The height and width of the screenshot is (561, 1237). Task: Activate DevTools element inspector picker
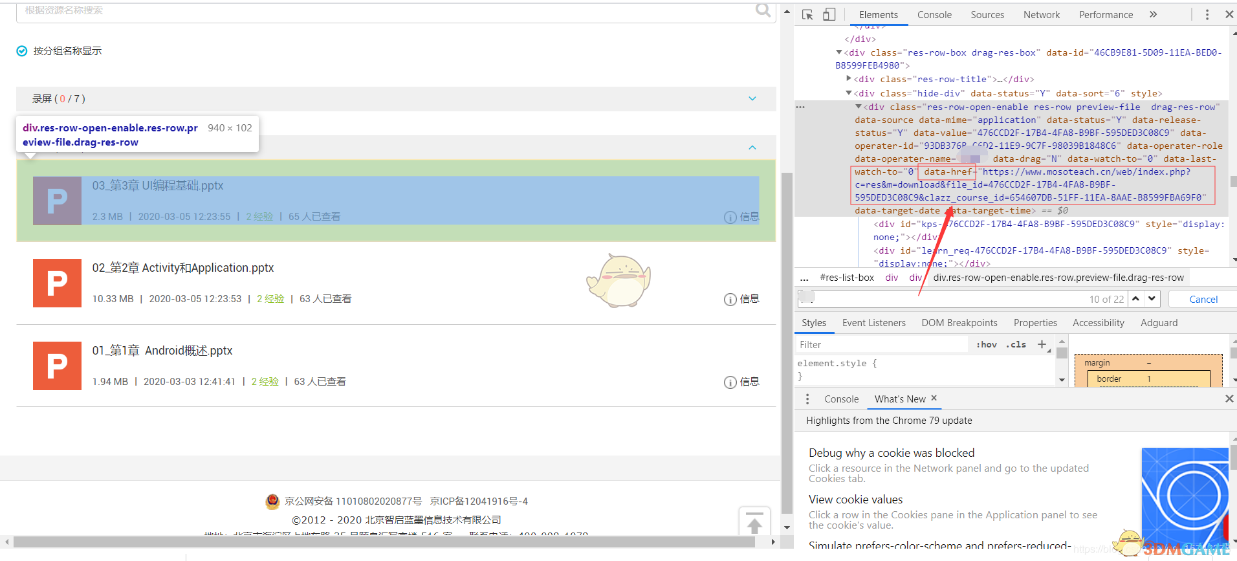(807, 14)
